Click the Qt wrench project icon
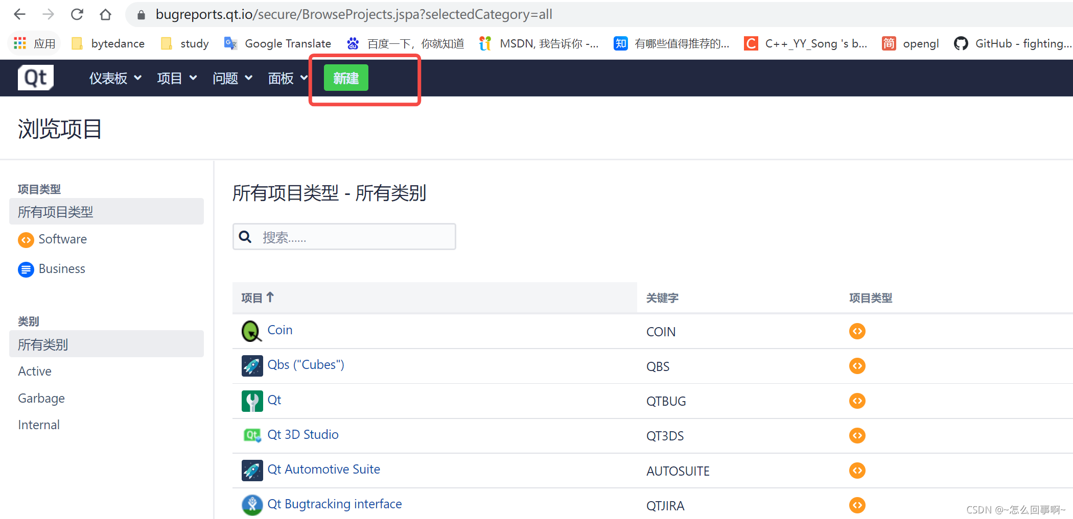The image size is (1073, 519). tap(251, 401)
